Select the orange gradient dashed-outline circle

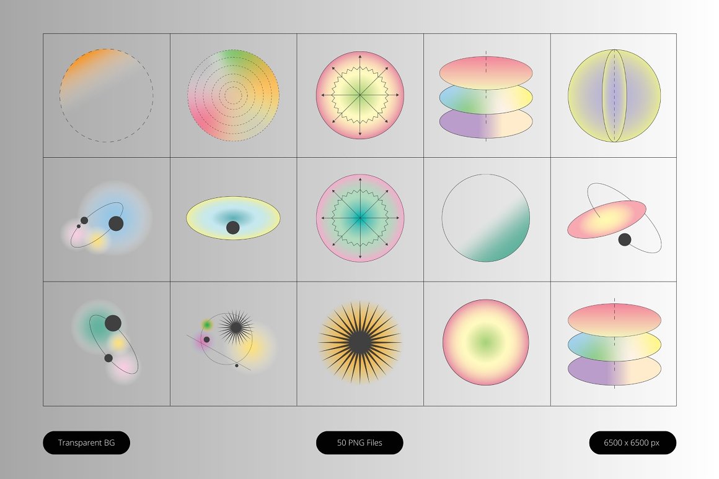(x=106, y=95)
